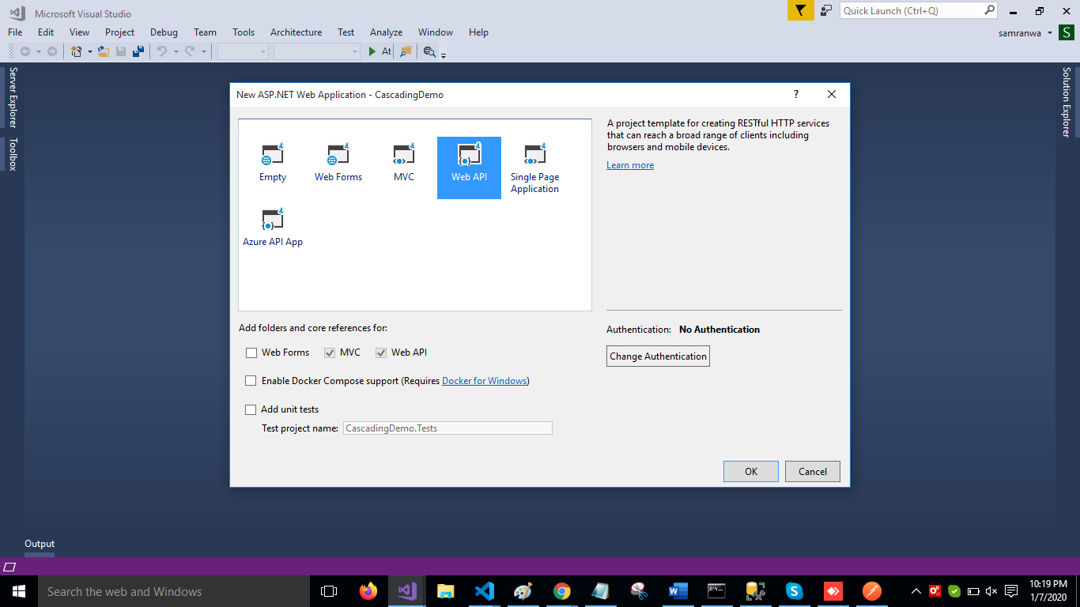Open the Analyze menu
Image resolution: width=1080 pixels, height=607 pixels.
(x=386, y=32)
